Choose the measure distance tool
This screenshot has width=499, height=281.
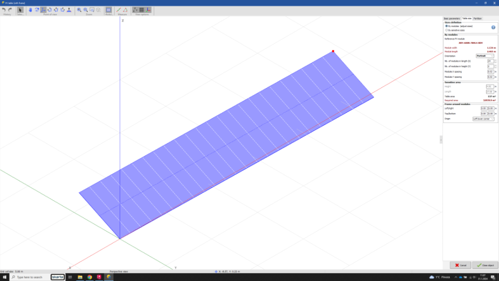119,9
